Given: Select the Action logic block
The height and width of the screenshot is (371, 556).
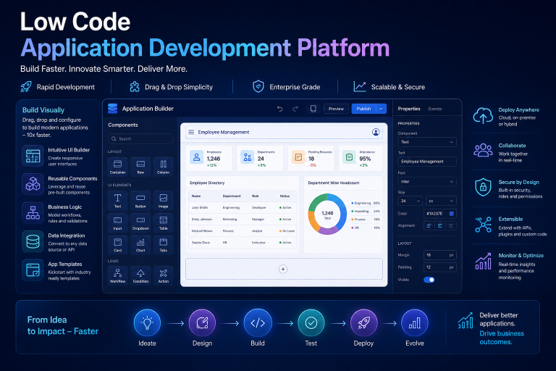Looking at the screenshot, I should click(x=163, y=275).
